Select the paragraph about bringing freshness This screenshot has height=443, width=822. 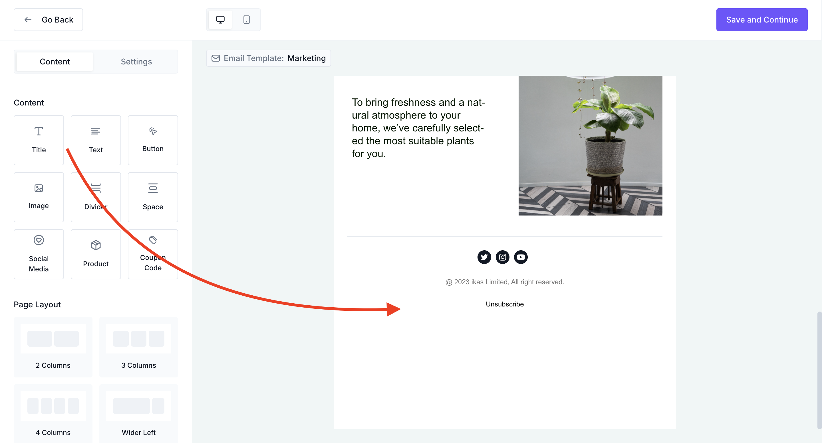(418, 128)
